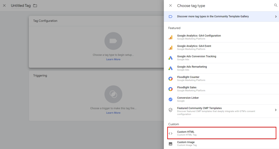Click the trigger placeholder icon in Triggering
This screenshot has width=279, height=149.
[x=113, y=94]
